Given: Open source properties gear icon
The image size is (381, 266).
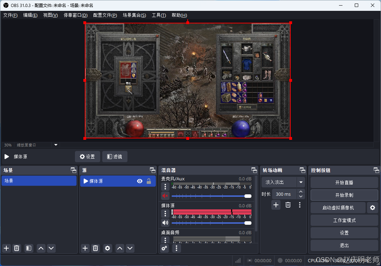Looking at the screenshot, I should coord(108,248).
